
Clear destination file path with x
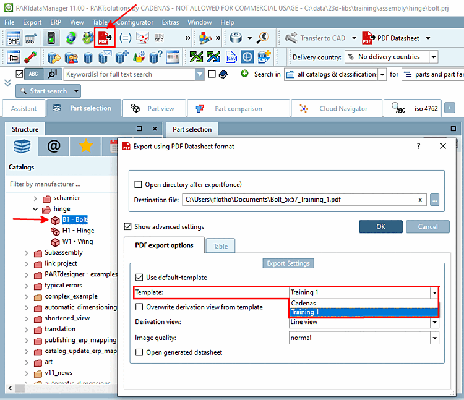[x=420, y=200]
